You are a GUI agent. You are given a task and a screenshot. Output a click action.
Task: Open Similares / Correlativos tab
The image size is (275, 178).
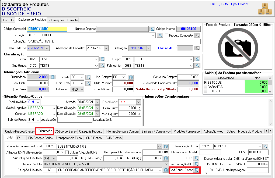(x=156, y=131)
